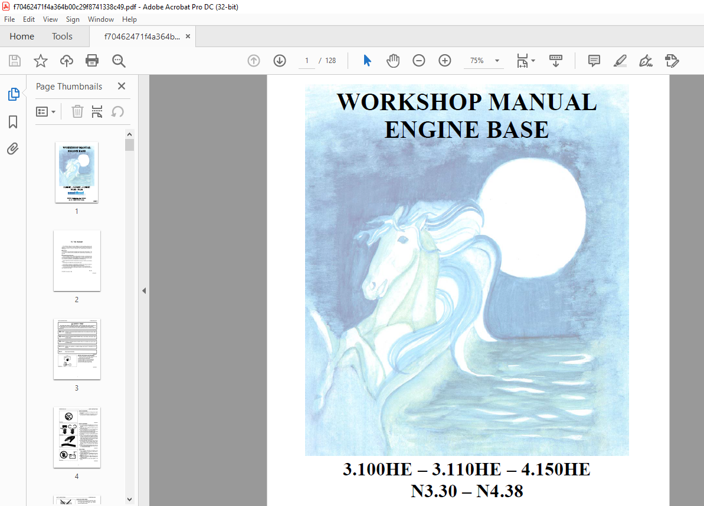This screenshot has width=704, height=506.
Task: Open the Sign menu
Action: (73, 19)
